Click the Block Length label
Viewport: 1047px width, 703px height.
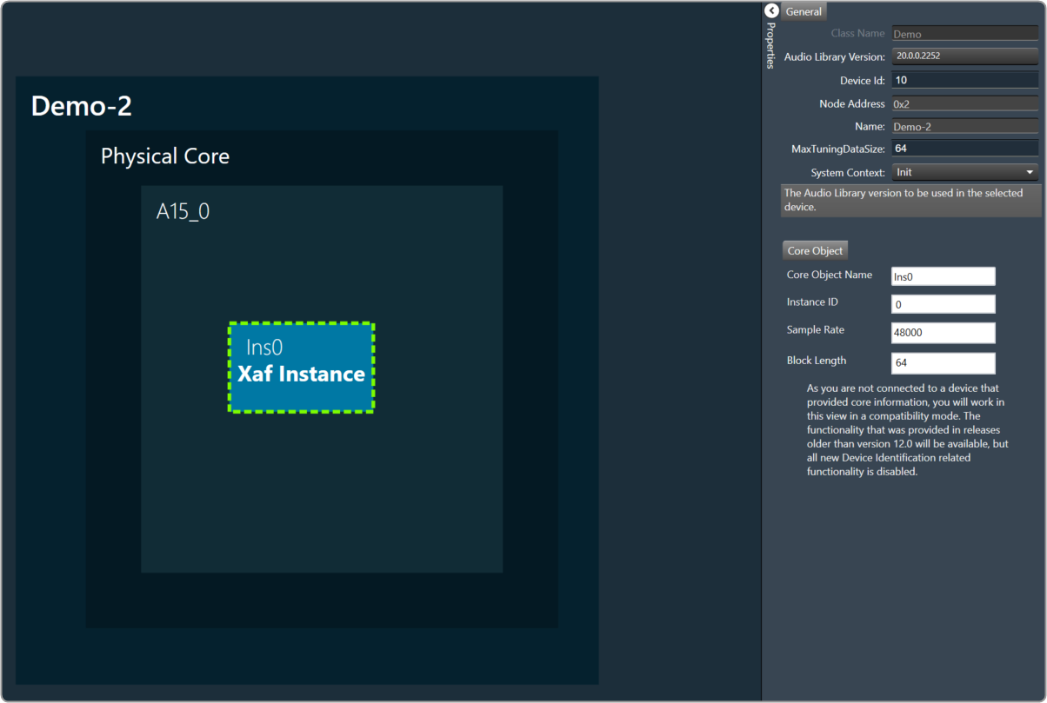click(817, 361)
